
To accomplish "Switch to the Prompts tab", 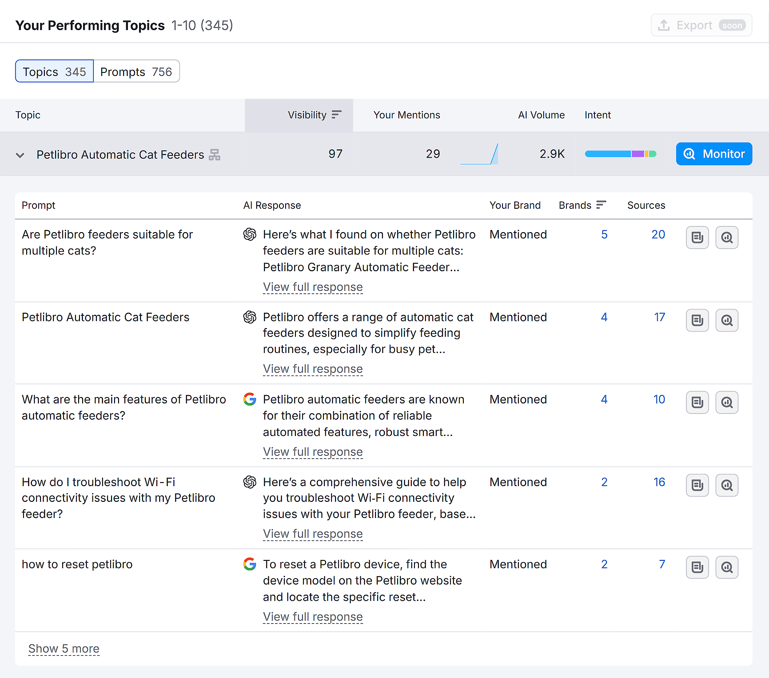I will (136, 71).
